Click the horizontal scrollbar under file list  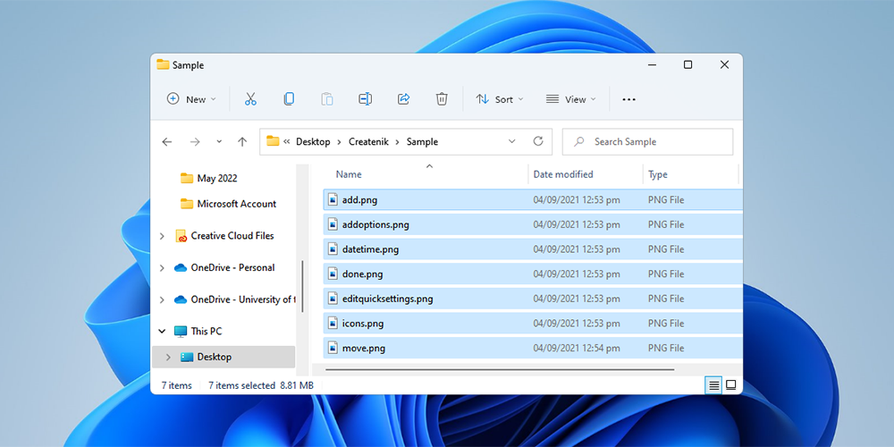pos(500,369)
